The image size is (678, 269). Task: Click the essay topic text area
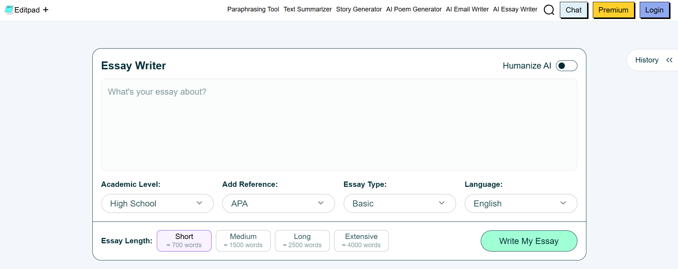click(x=339, y=124)
